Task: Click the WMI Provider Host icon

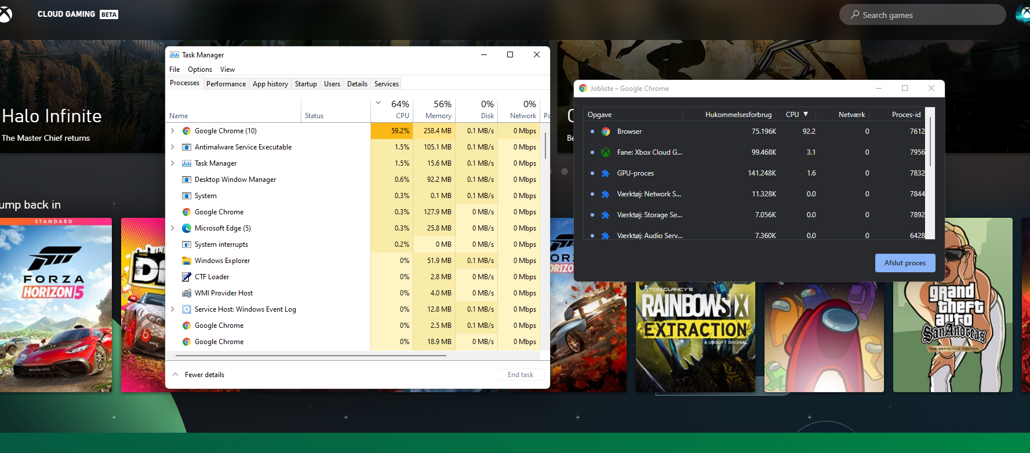Action: 187,293
